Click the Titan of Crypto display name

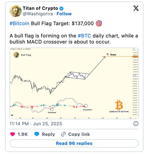40,8
